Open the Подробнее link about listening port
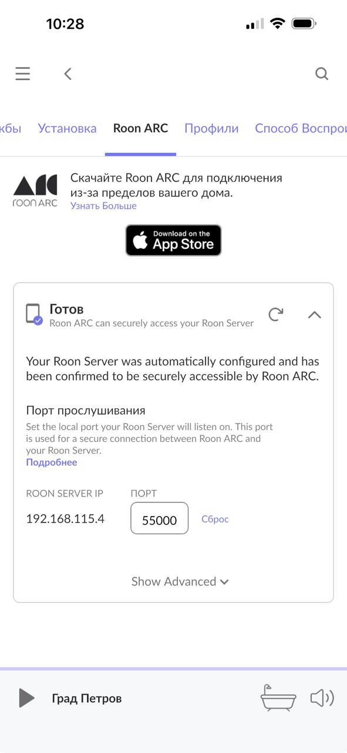 click(52, 462)
